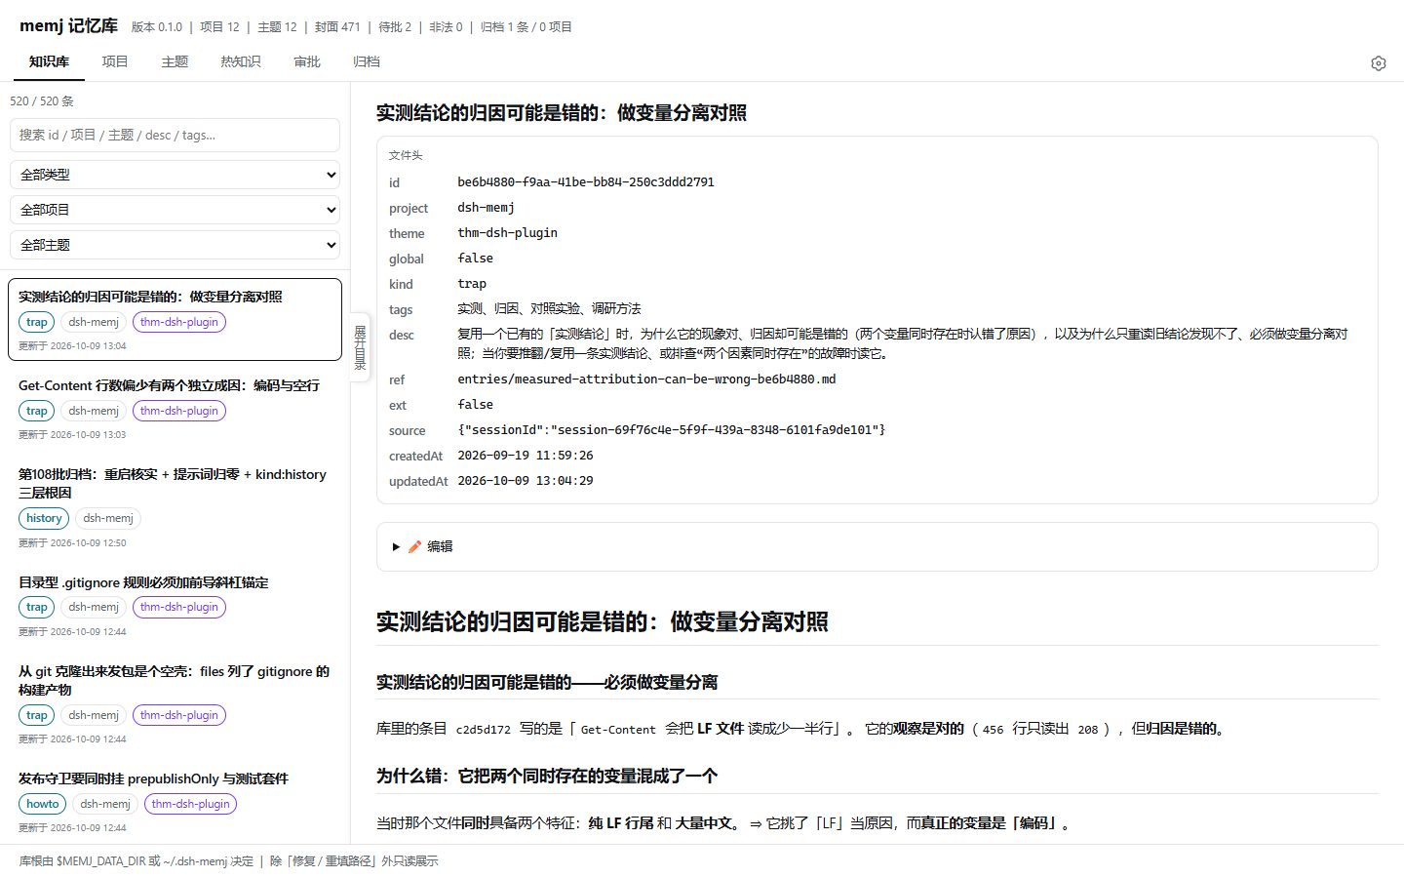This screenshot has height=878, width=1404.
Task: Click the vertical 展开目录 handle
Action: pyautogui.click(x=360, y=348)
